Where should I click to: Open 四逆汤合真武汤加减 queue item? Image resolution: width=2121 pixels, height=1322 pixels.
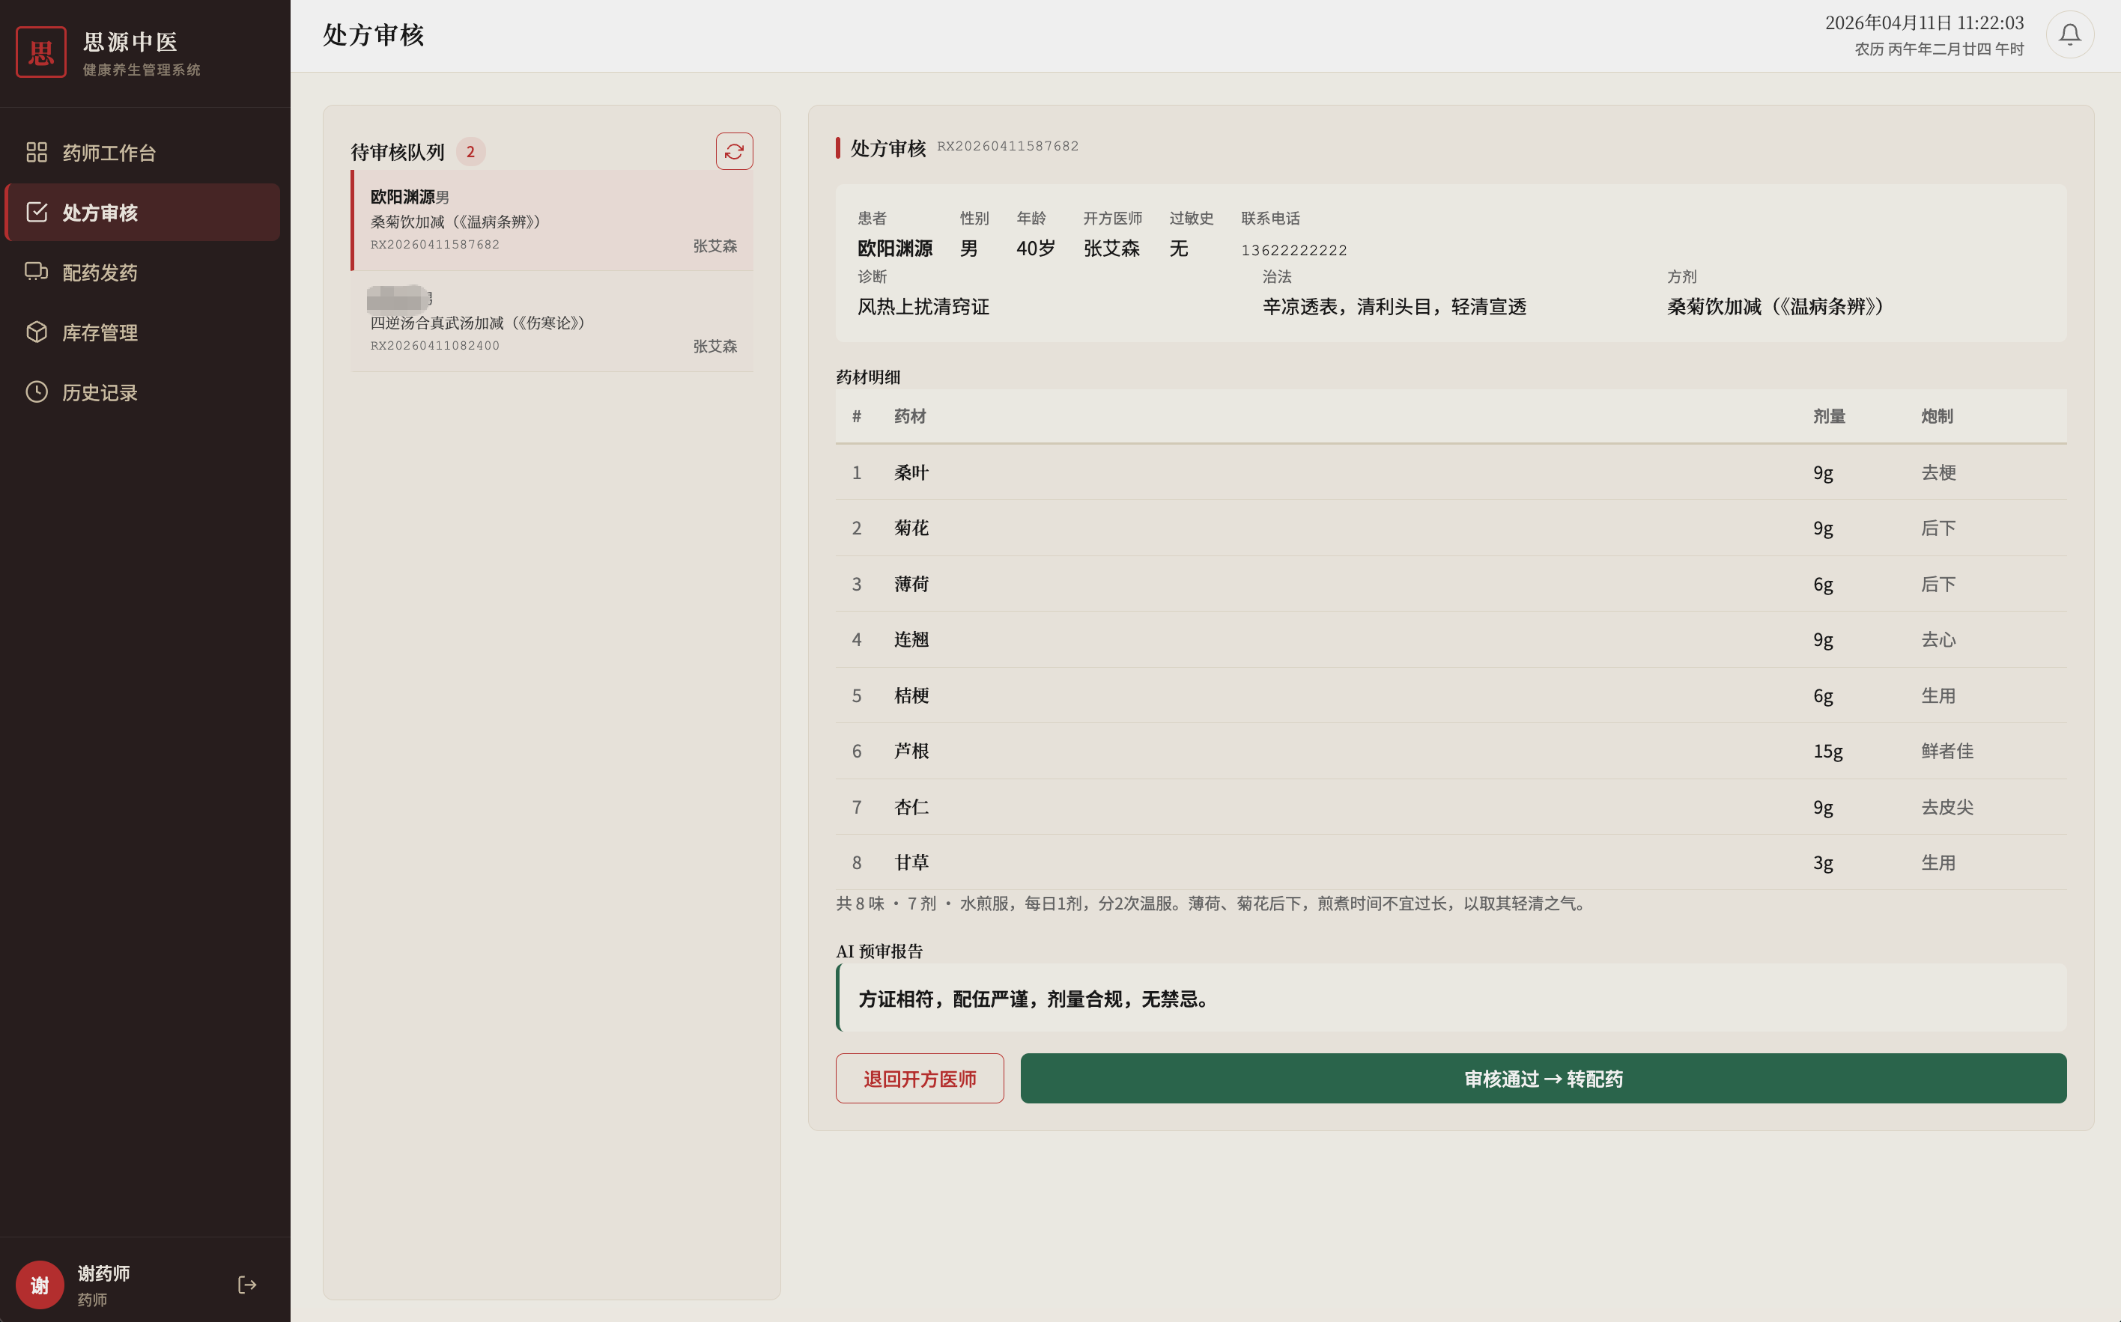[552, 323]
